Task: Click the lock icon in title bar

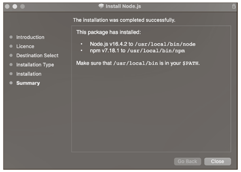Action: point(233,6)
